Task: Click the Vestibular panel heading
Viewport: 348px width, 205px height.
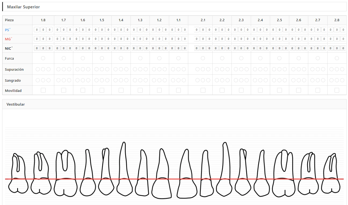Action: click(x=16, y=104)
